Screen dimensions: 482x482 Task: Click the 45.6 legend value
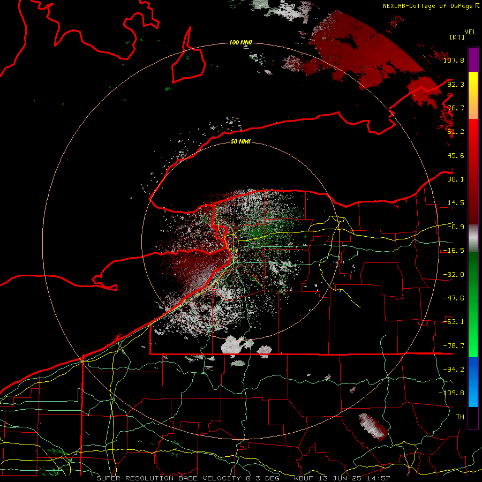(456, 155)
